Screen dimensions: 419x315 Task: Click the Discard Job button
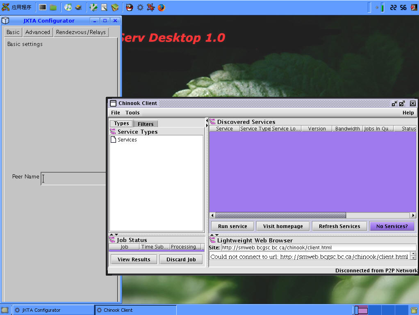click(x=181, y=259)
